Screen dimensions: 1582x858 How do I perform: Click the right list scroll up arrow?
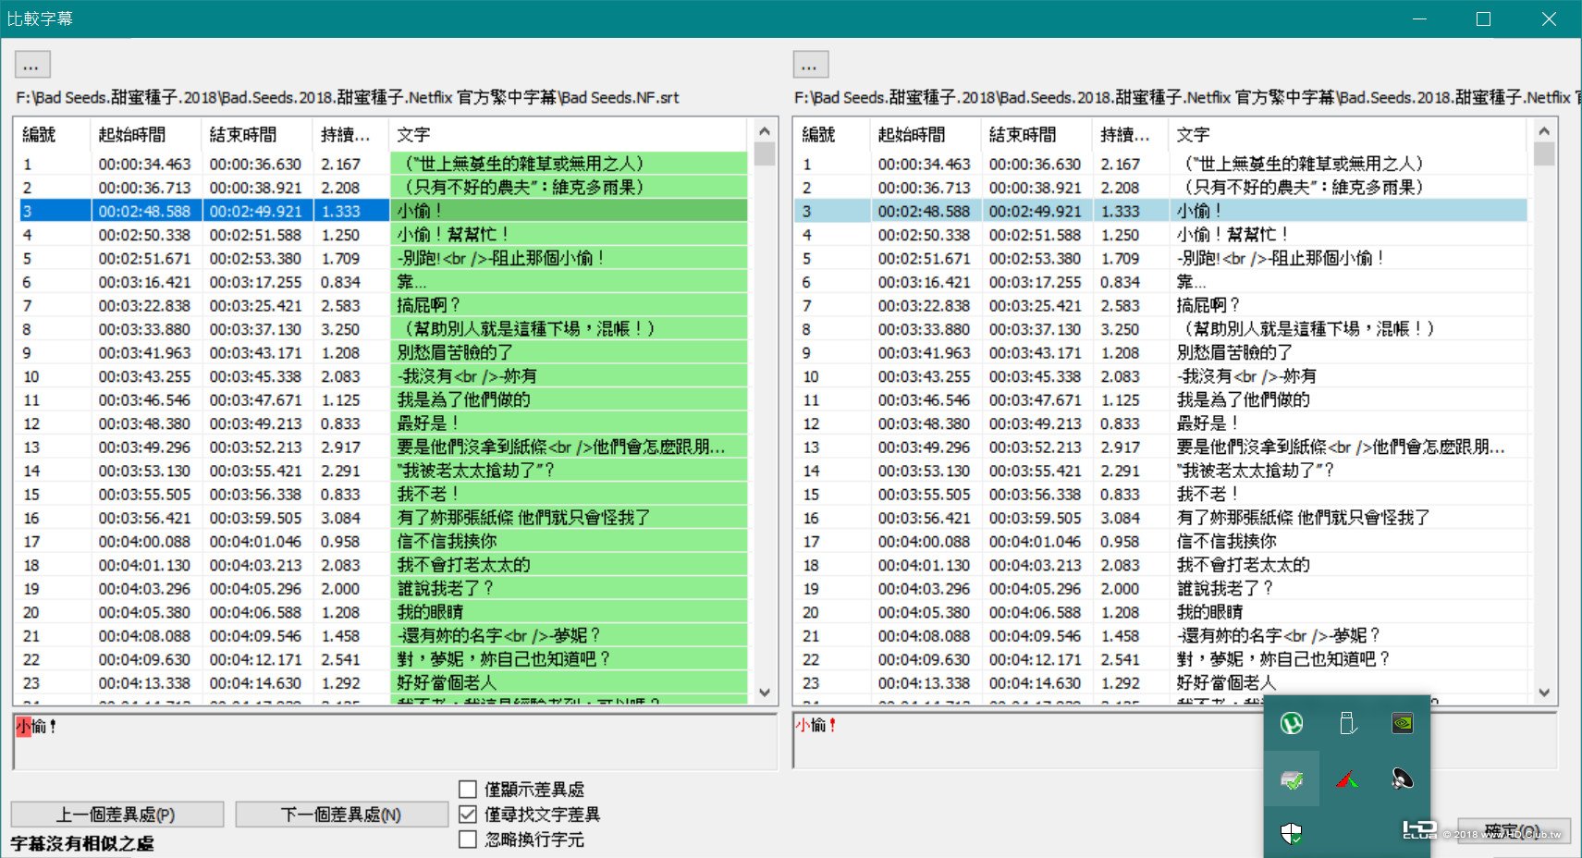[x=1544, y=131]
